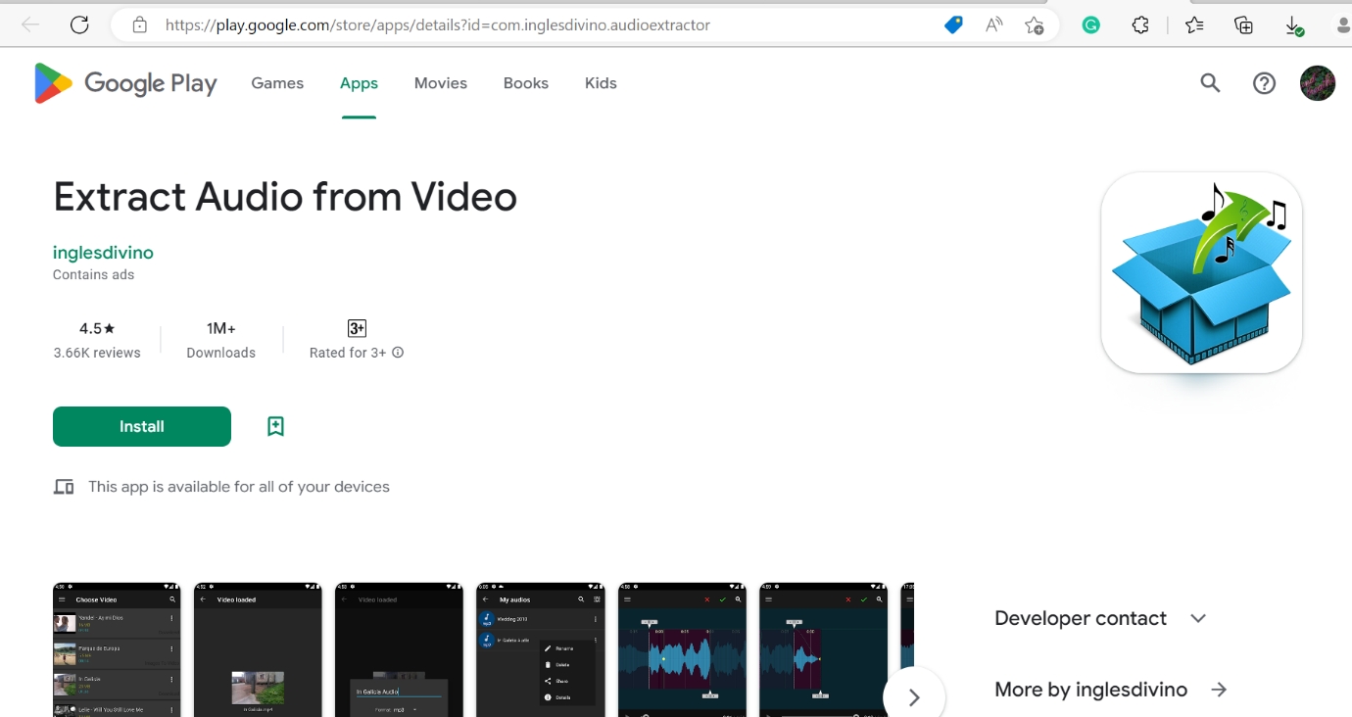Click the 3+ content rating badge
Viewport: 1352px width, 717px height.
click(x=357, y=328)
